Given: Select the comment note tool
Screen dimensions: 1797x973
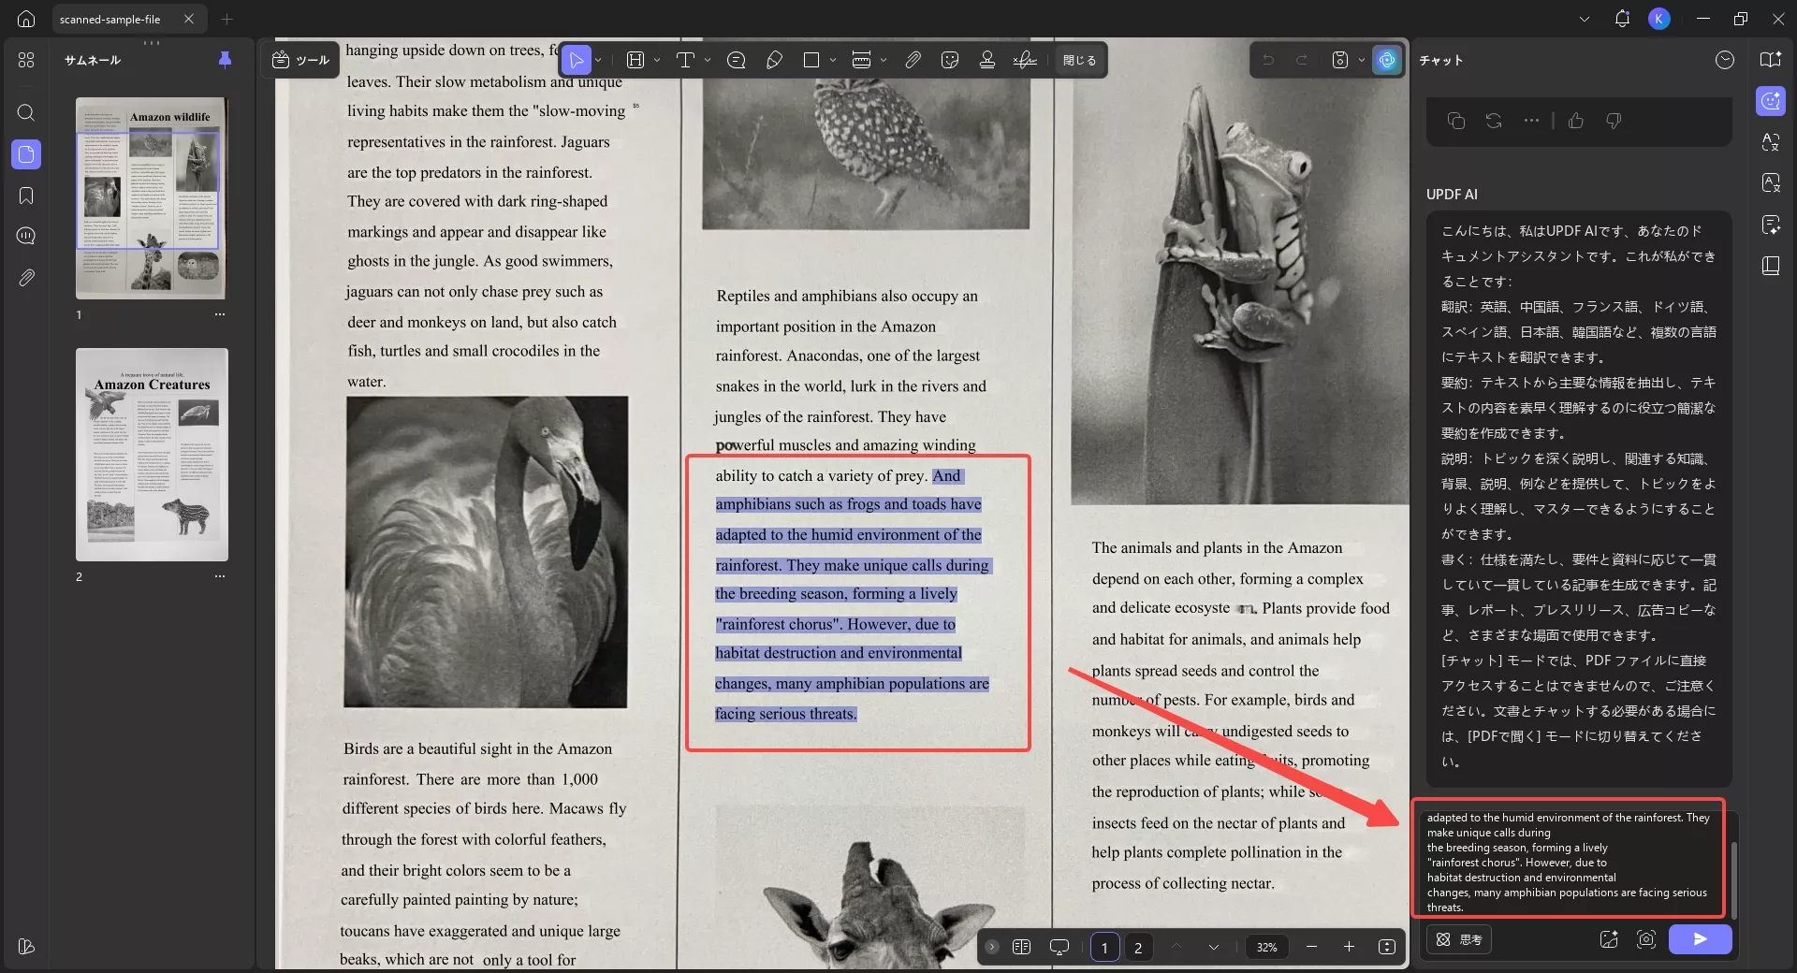Looking at the screenshot, I should [737, 60].
